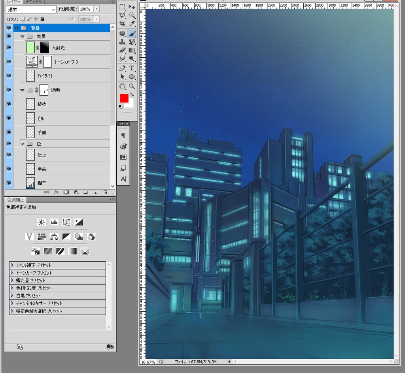This screenshot has width=405, height=373.
Task: Click the 色調補正 panel tab
Action: tap(15, 200)
